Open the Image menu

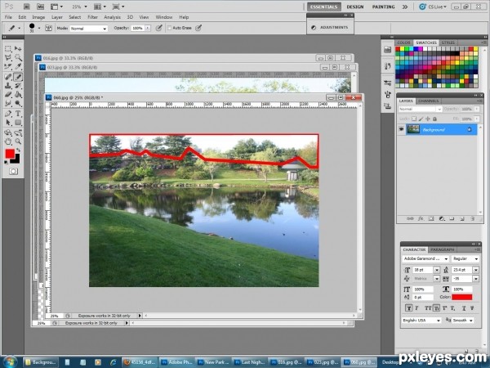38,17
